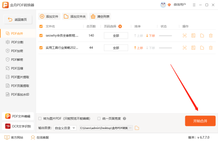Viewport: 218px width, 142px height.
Task: Delete 实用工具行业策略 file with trash icon
Action: click(211, 48)
